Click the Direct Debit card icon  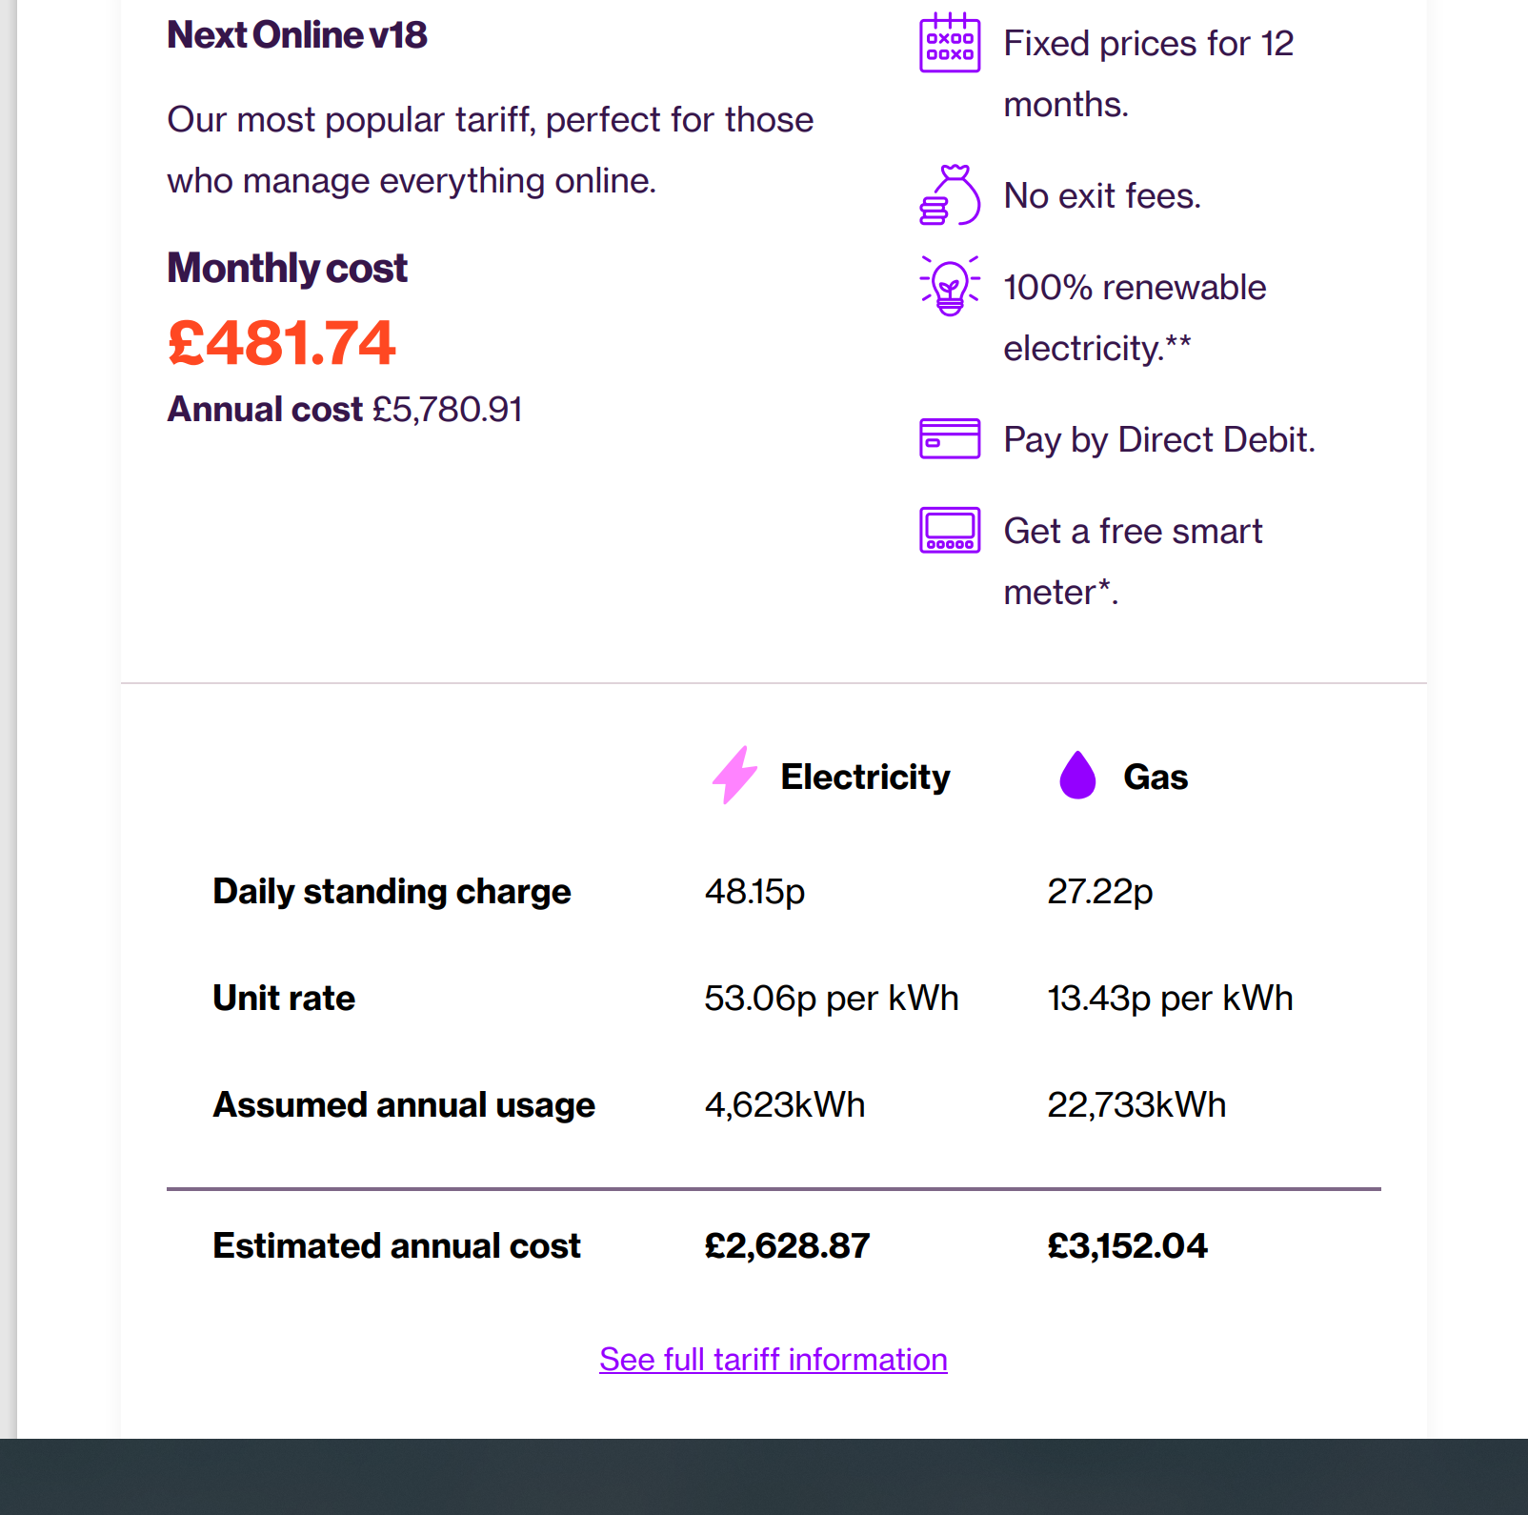949,438
